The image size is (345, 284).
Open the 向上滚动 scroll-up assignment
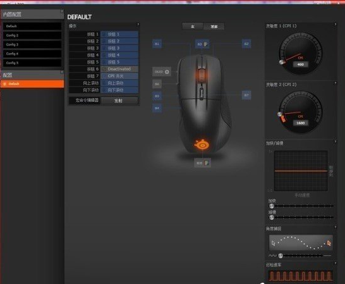pyautogui.click(x=119, y=83)
